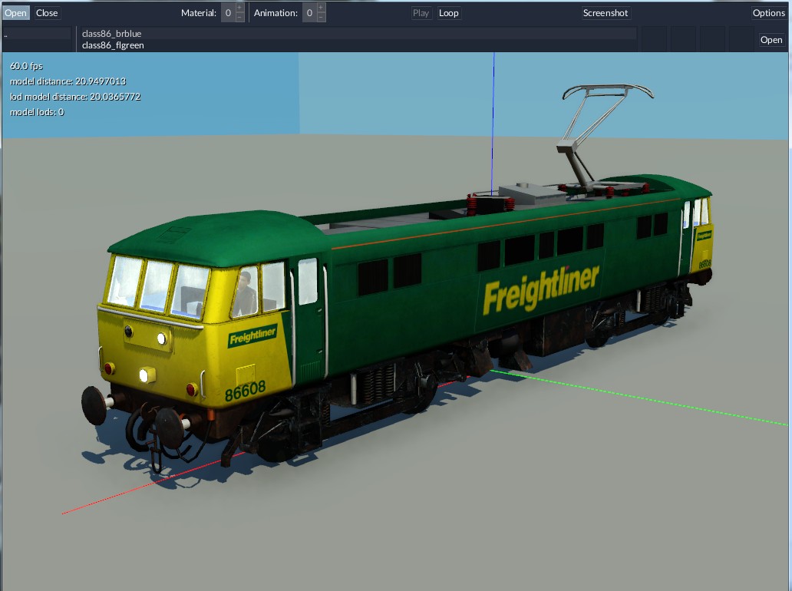Open the Options menu
The height and width of the screenshot is (591, 792).
point(769,12)
